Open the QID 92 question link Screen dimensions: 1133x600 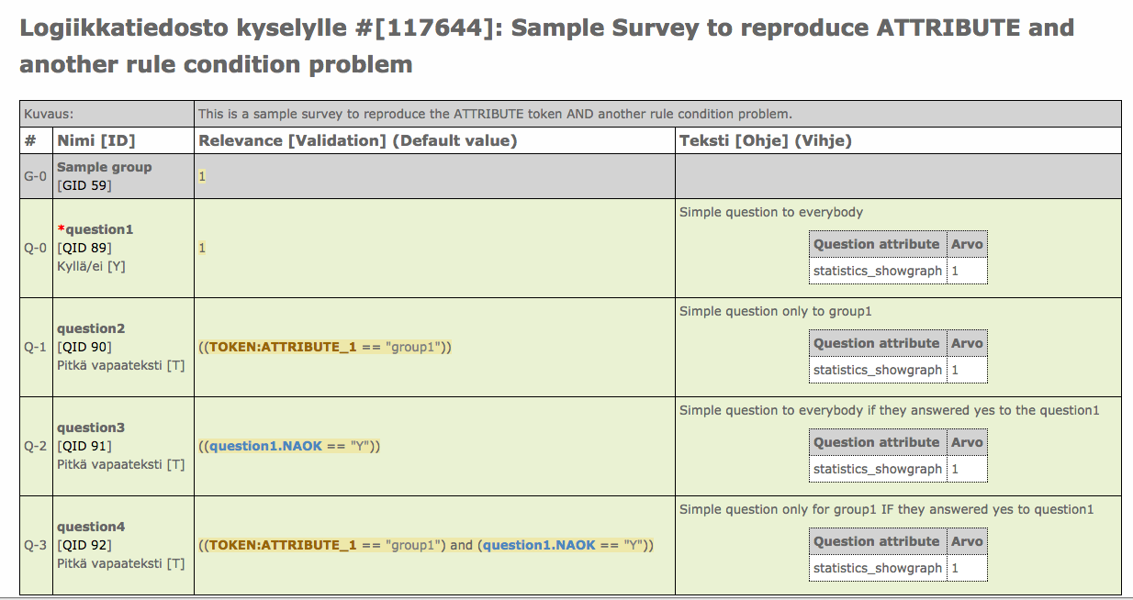[x=85, y=545]
